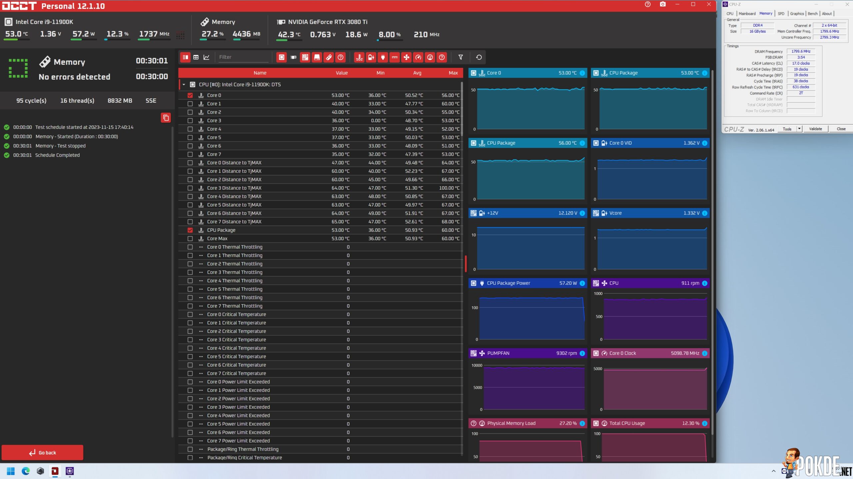Toggle the usage gauge sensor filter
The image size is (853, 479).
pyautogui.click(x=430, y=57)
